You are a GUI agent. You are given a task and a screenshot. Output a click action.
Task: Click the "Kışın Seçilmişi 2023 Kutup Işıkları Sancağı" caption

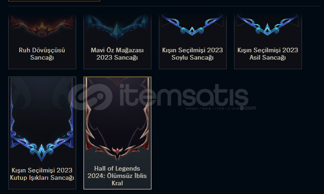(42, 174)
